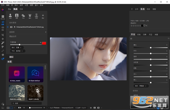Go back with the location left chevron
Viewport: 170px width, 110px height.
tap(49, 108)
